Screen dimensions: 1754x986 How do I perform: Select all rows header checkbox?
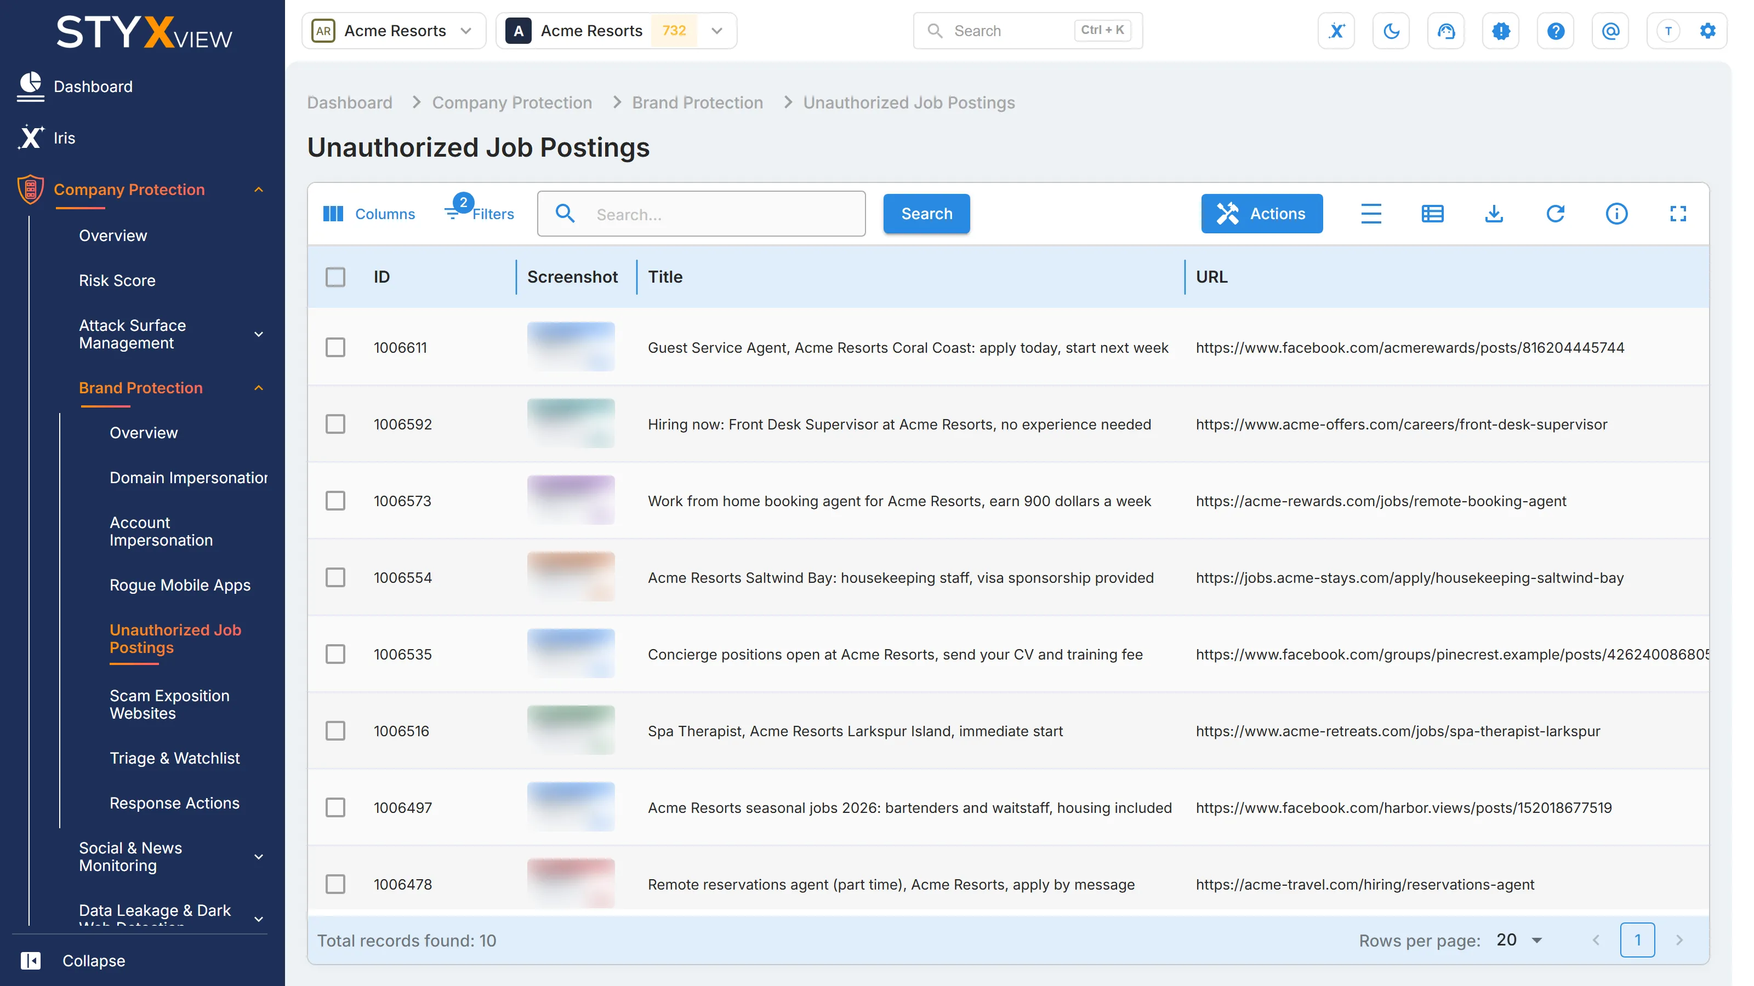335,277
